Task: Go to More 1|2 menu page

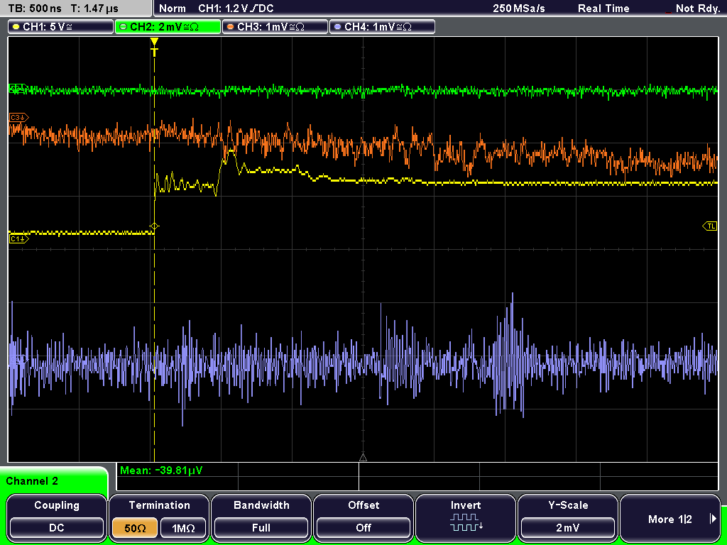Action: click(670, 519)
